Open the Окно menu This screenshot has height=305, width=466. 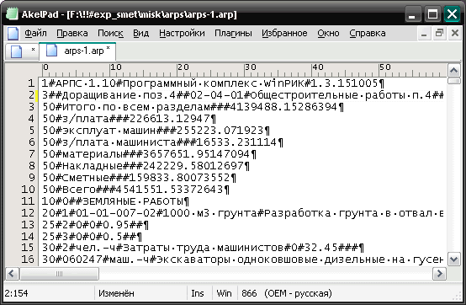pyautogui.click(x=328, y=33)
